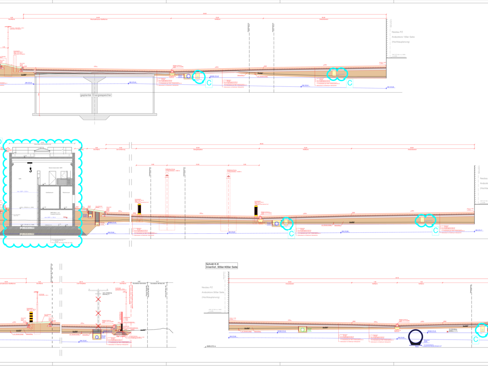This screenshot has width=488, height=366.
Task: Click the topmost red X on the power pole
Action: point(98,299)
